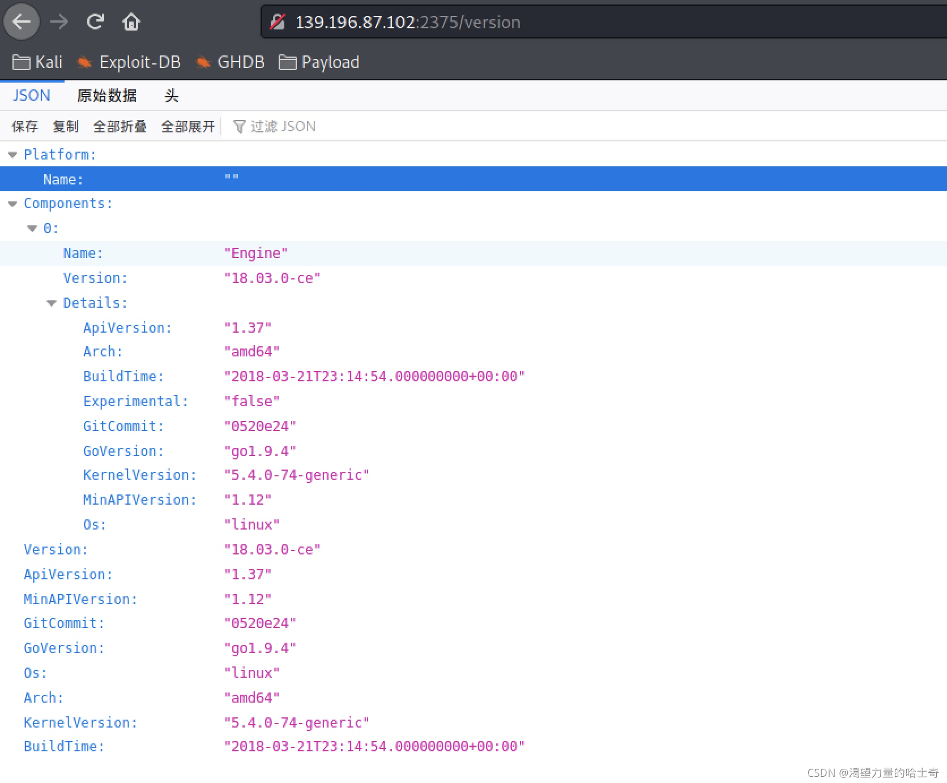Click the Details GoVersion key label
This screenshot has height=783, width=947.
[x=123, y=451]
